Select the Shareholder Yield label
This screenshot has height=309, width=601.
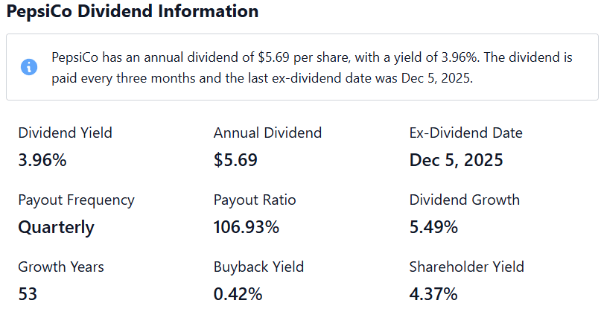click(x=466, y=267)
